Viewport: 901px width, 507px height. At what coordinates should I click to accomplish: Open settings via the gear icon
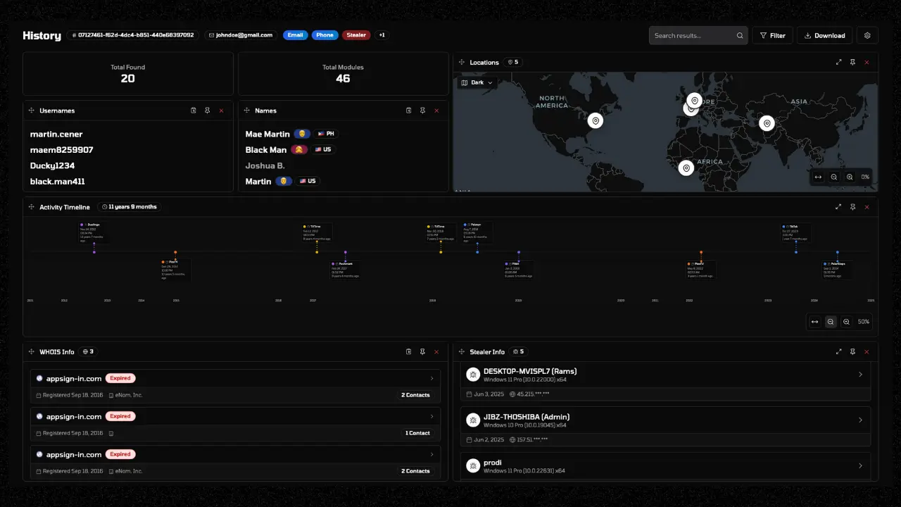(867, 35)
